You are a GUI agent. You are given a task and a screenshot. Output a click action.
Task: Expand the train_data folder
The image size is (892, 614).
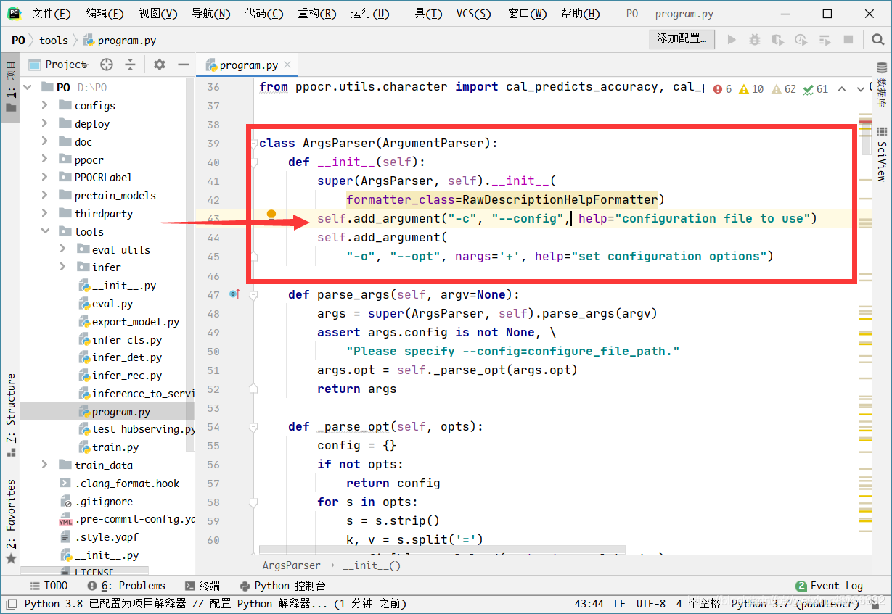point(45,465)
